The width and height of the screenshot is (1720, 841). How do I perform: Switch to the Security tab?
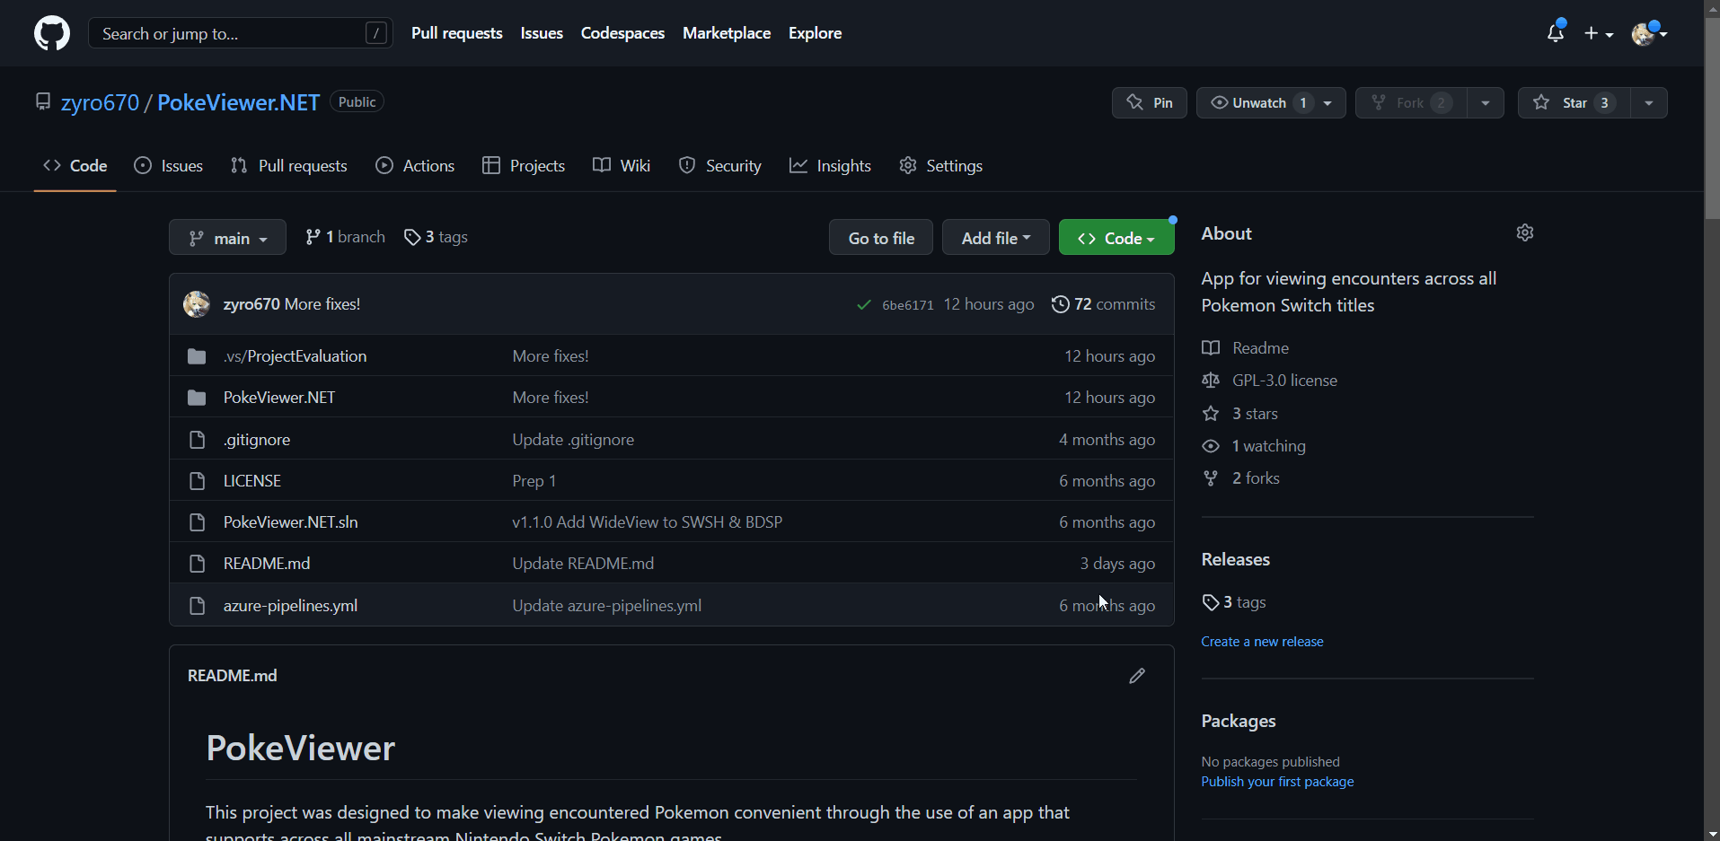[720, 166]
